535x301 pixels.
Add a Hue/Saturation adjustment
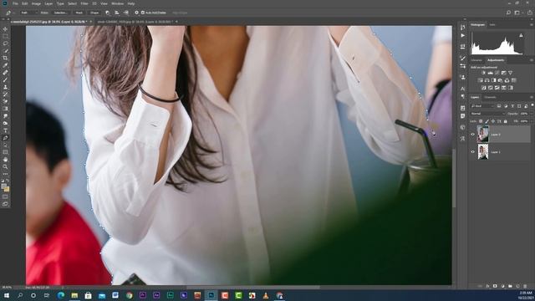[481, 80]
